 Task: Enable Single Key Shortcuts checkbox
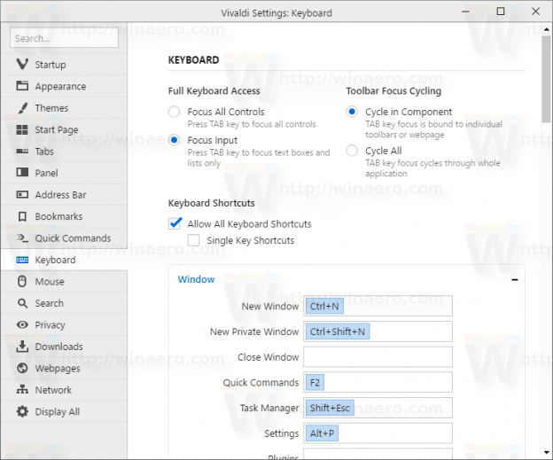pyautogui.click(x=193, y=240)
